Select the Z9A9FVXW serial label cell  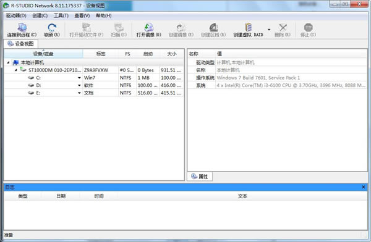pyautogui.click(x=100, y=70)
